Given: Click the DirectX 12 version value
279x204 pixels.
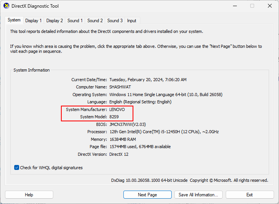Looking at the screenshot, I should coord(119,154).
